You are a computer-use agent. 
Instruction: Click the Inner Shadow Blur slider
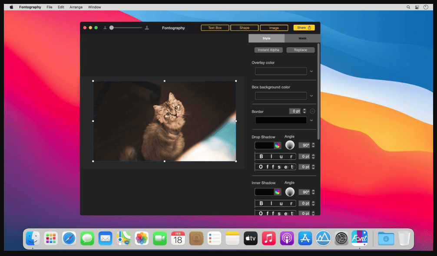pos(275,203)
